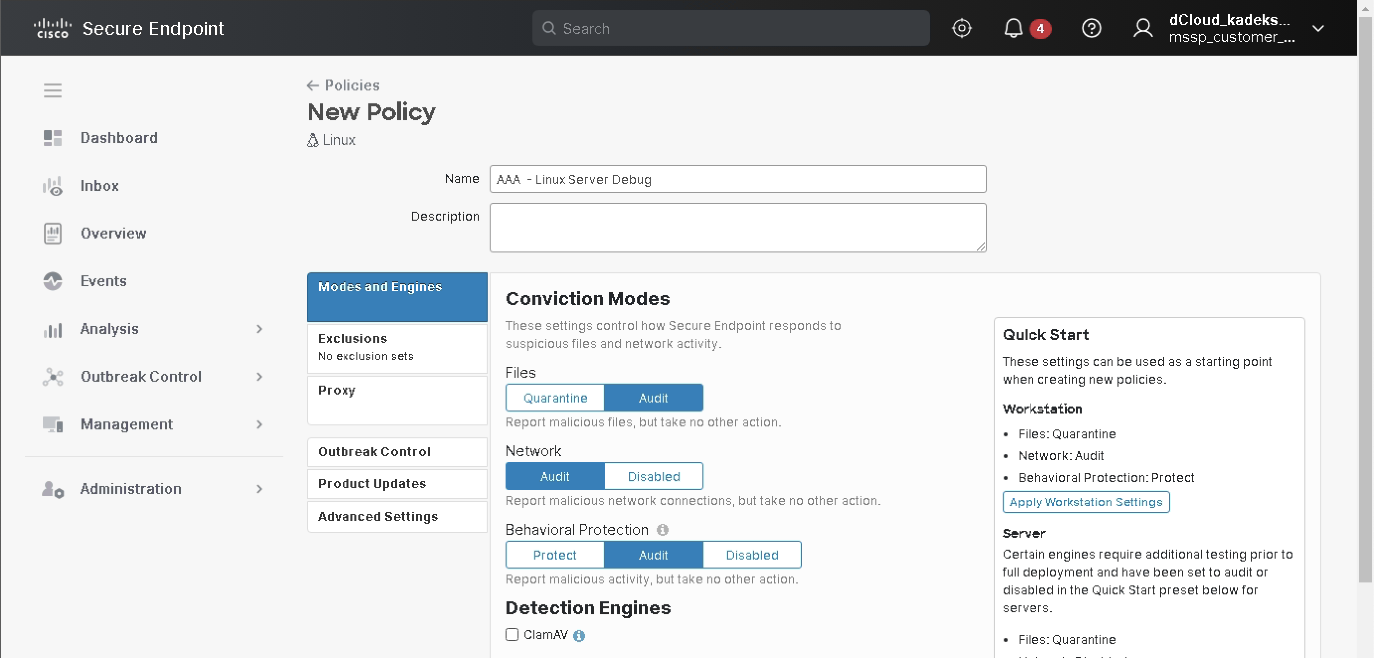Click the hamburger menu icon in sidebar
Image resolution: width=1374 pixels, height=658 pixels.
tap(52, 90)
